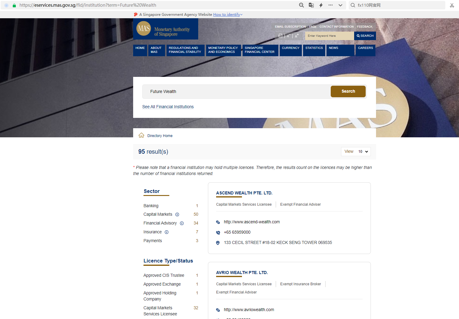The image size is (459, 319).
Task: Filter results by Insurance sector
Action: pyautogui.click(x=153, y=232)
